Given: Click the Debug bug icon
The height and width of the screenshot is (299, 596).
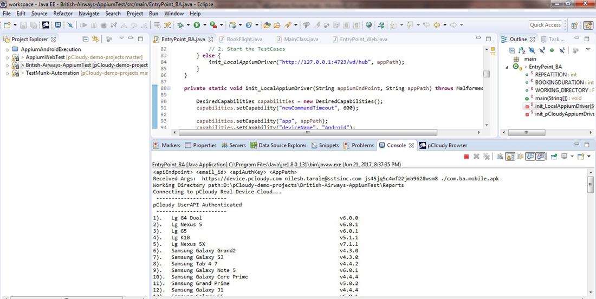Looking at the screenshot, I should click(181, 25).
